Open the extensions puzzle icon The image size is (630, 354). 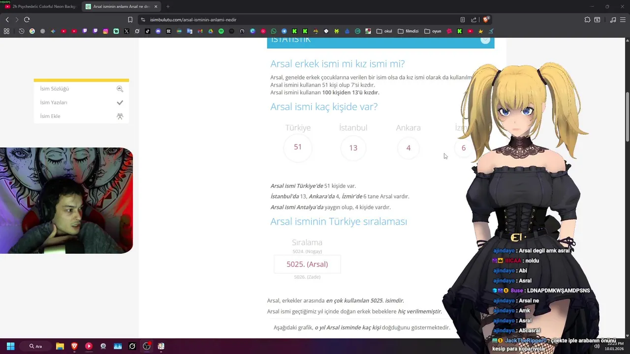(587, 20)
